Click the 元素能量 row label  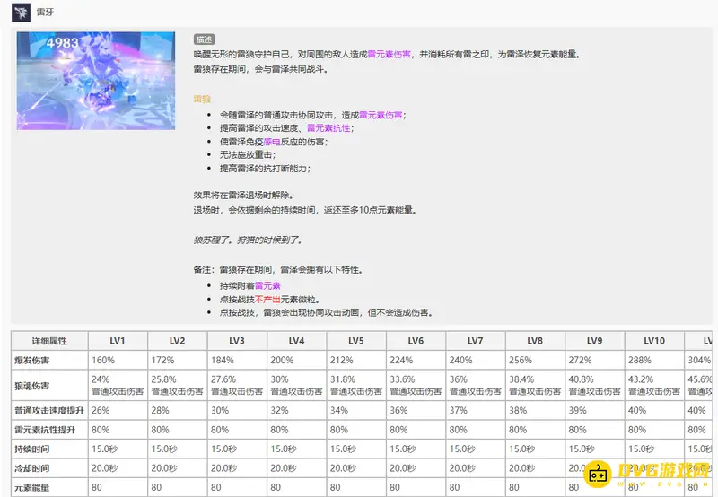pyautogui.click(x=34, y=487)
